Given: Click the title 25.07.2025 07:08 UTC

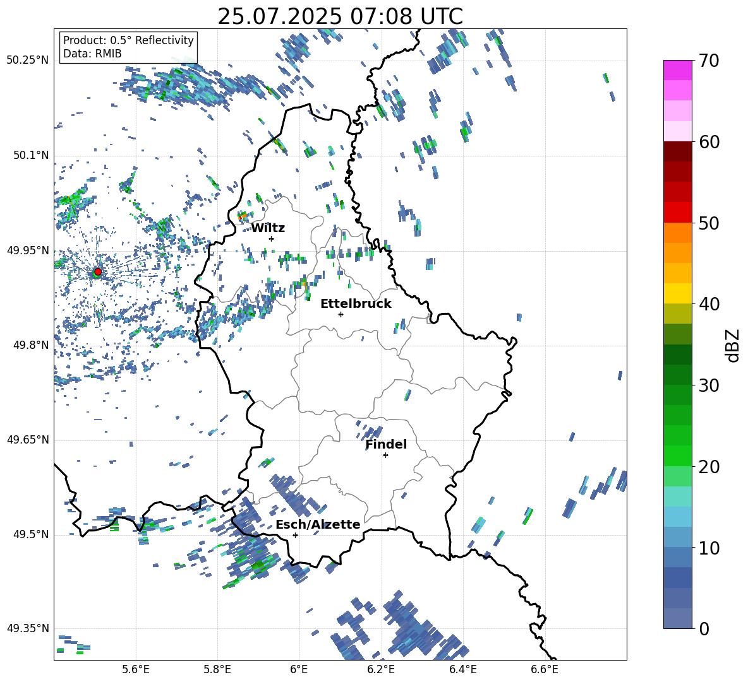Looking at the screenshot, I should (x=340, y=16).
